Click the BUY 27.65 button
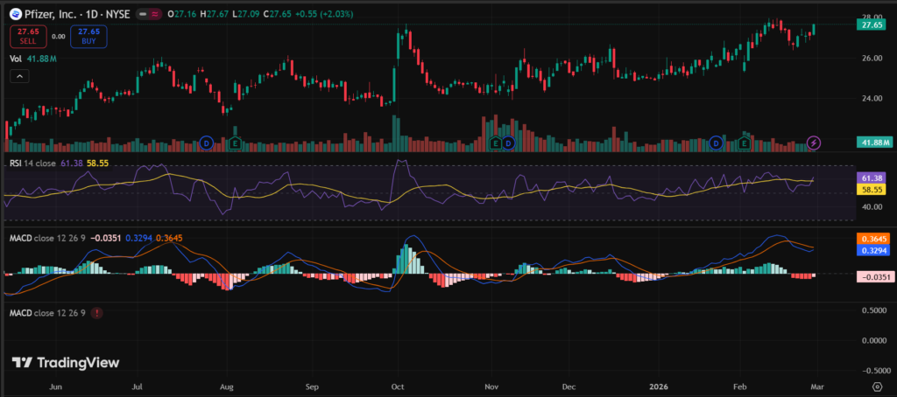The width and height of the screenshot is (897, 397). click(88, 37)
